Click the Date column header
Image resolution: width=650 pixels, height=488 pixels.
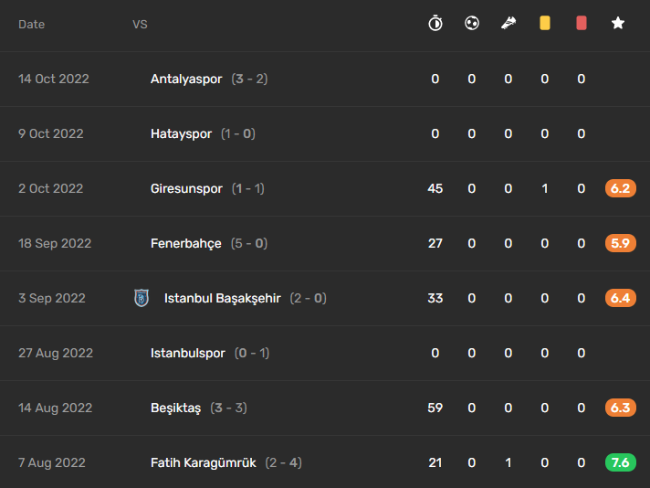pyautogui.click(x=32, y=24)
